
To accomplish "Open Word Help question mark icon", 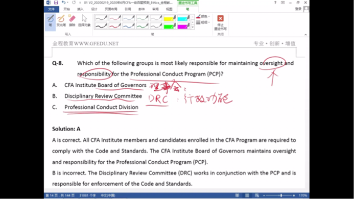I will click(x=275, y=3).
